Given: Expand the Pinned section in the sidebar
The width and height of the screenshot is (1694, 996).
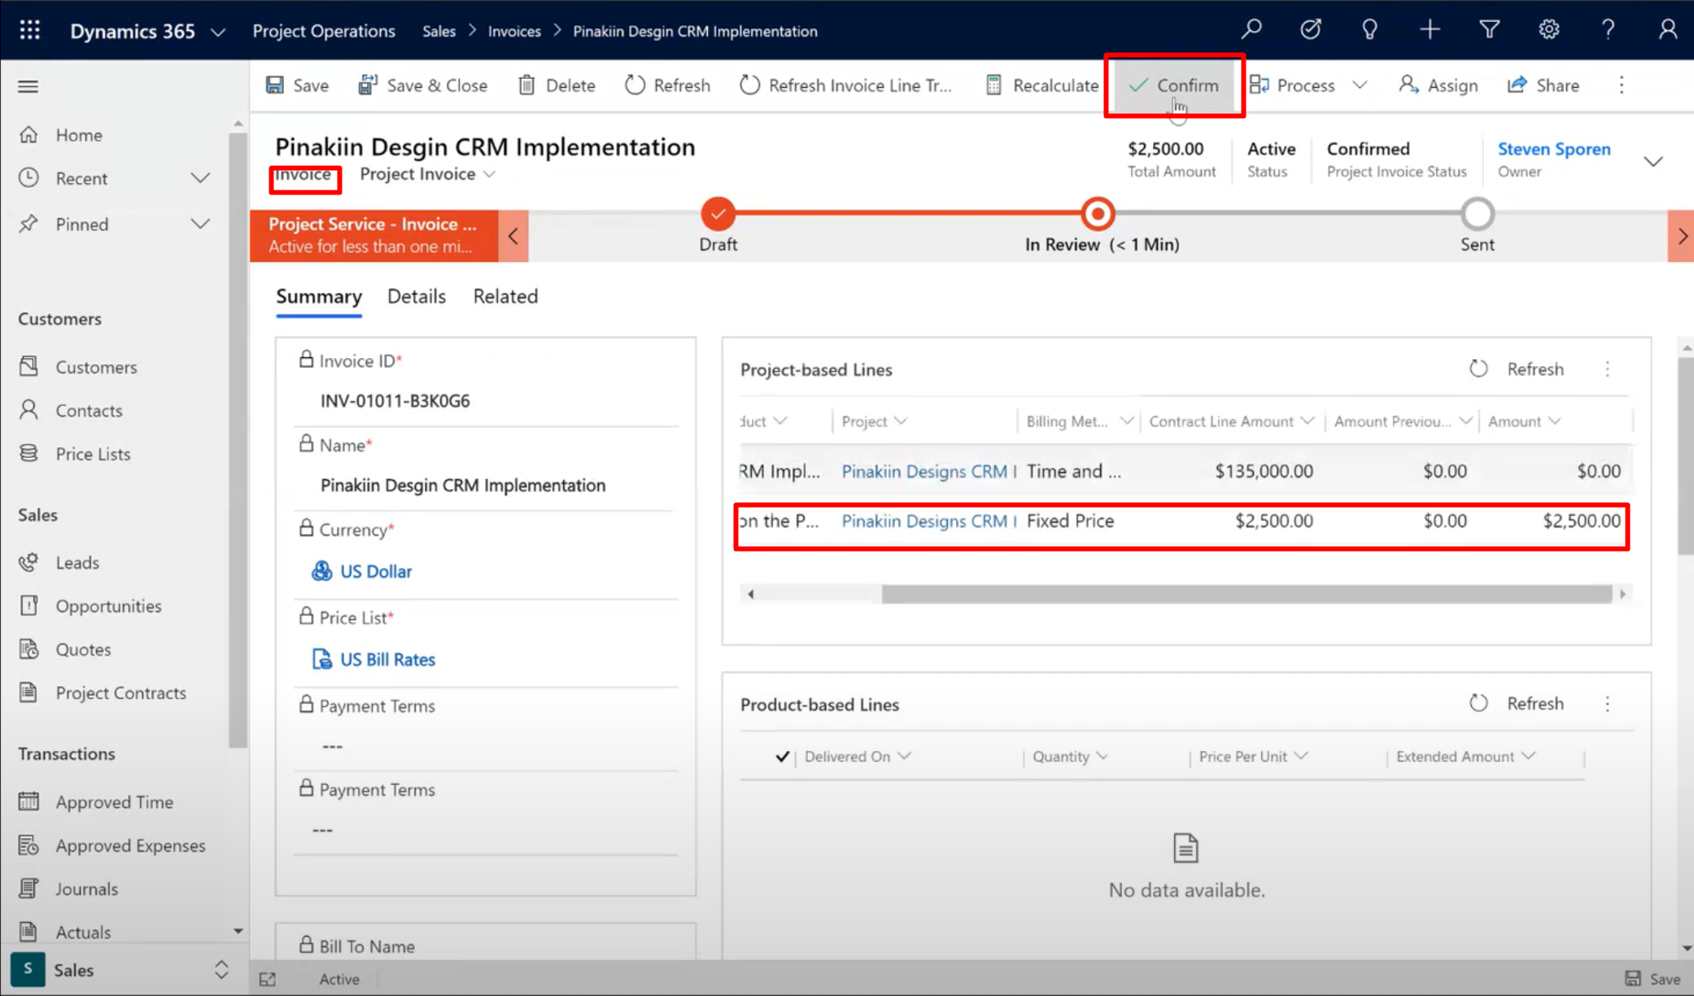Looking at the screenshot, I should point(200,224).
